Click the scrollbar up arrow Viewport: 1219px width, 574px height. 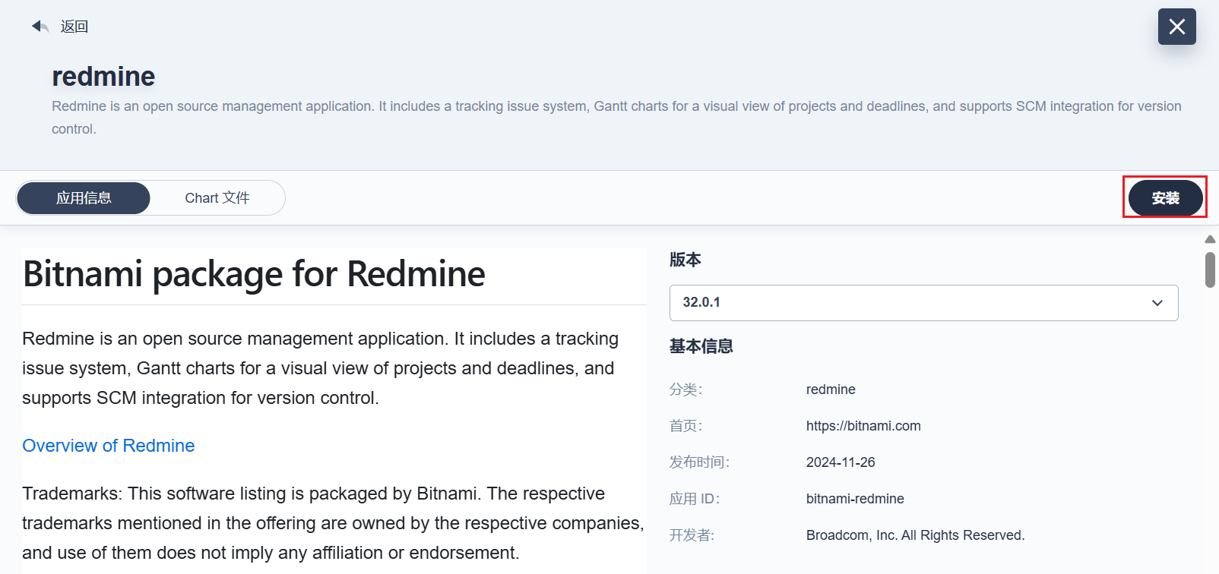pos(1210,239)
